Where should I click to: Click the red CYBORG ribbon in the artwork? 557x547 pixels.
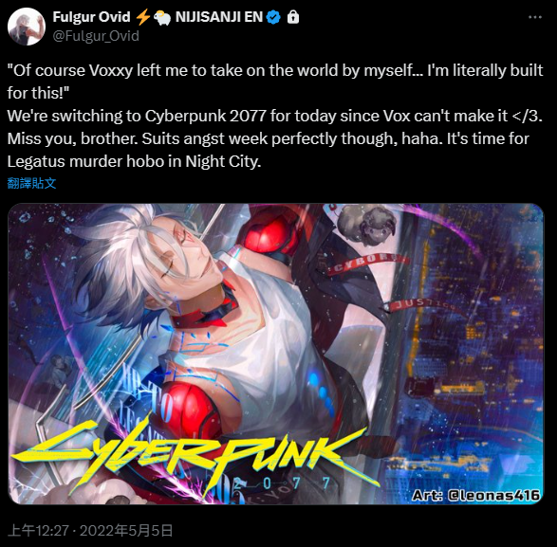pos(366,264)
